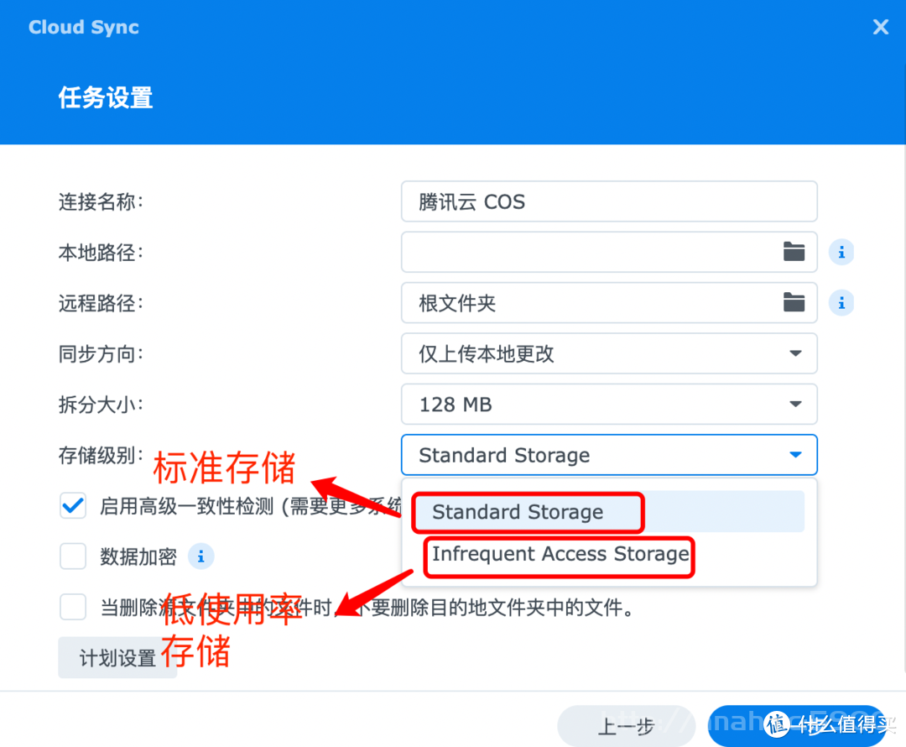Screen dimensions: 906x747
Task: Close the Cloud Sync dialog
Action: 881,27
